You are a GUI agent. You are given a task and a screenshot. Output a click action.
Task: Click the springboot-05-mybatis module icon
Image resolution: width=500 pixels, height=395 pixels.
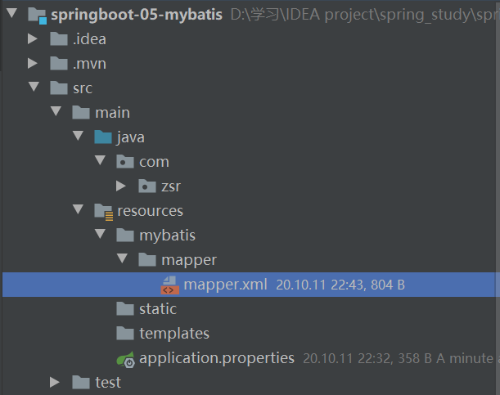pos(36,15)
